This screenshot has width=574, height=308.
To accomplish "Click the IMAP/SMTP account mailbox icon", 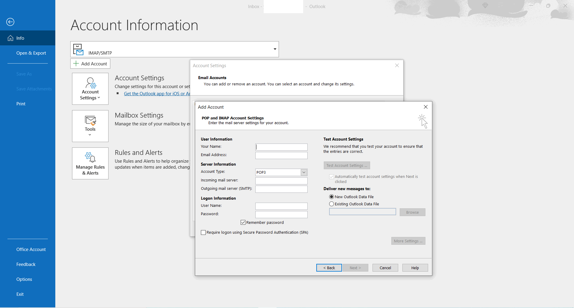I will 78,50.
